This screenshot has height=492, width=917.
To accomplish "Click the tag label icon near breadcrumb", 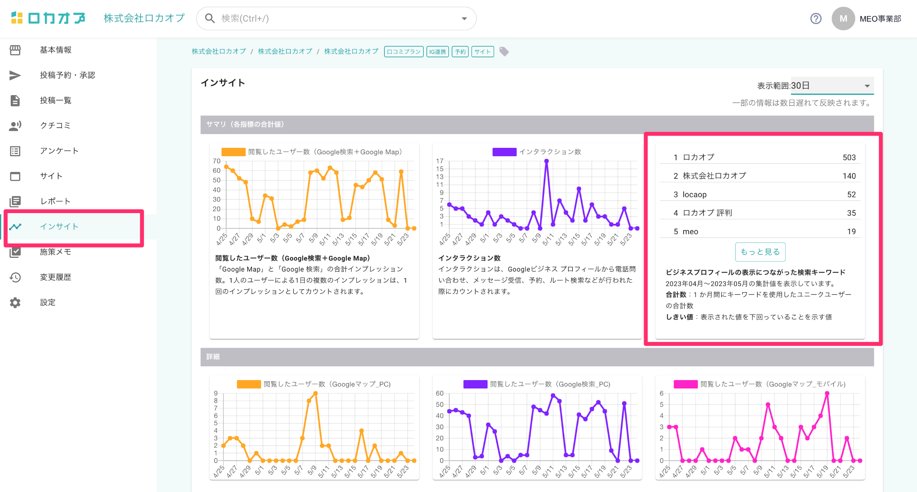I will [504, 52].
